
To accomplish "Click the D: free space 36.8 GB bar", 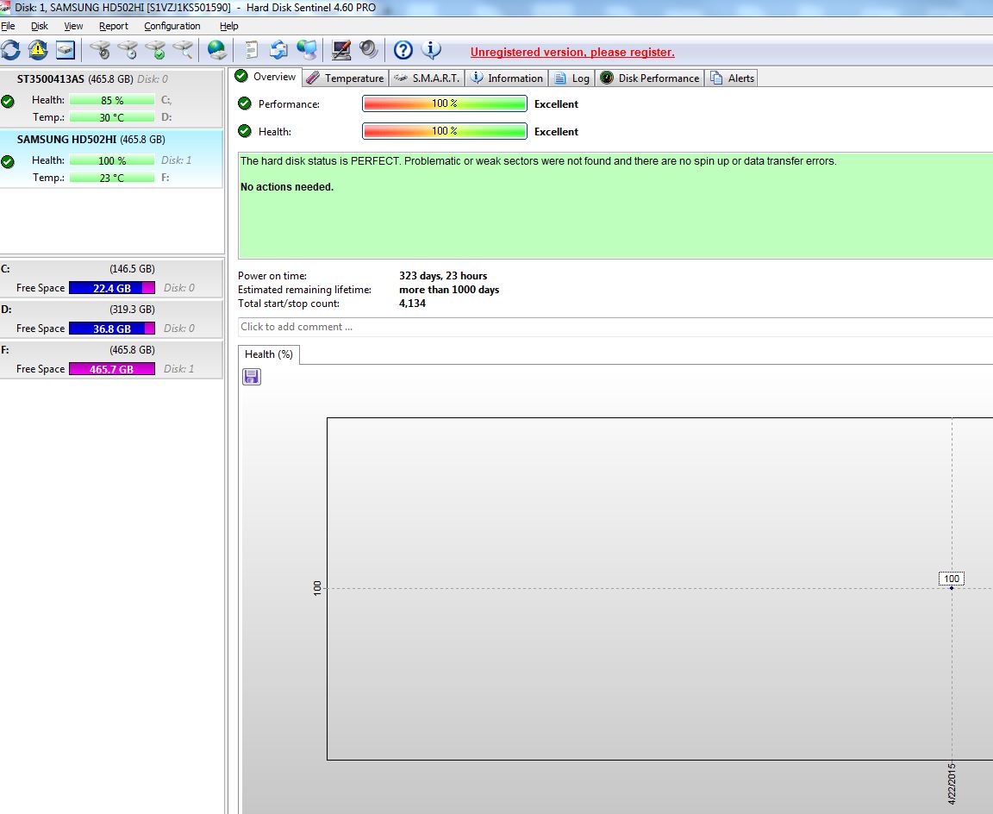I will [112, 329].
